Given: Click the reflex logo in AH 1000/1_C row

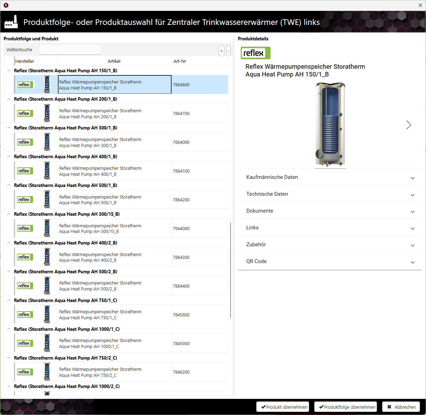Looking at the screenshot, I should tap(25, 343).
